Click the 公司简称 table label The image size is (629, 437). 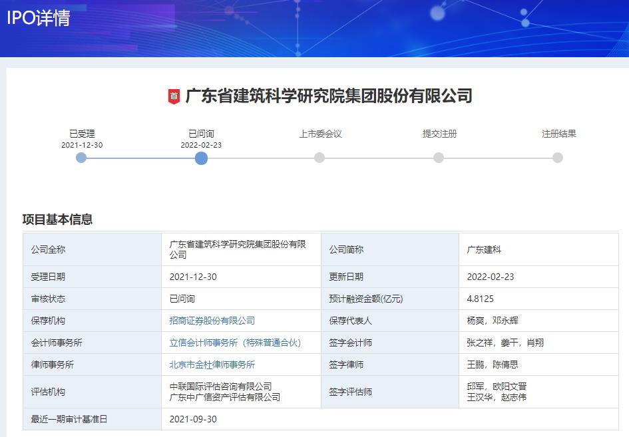click(346, 250)
